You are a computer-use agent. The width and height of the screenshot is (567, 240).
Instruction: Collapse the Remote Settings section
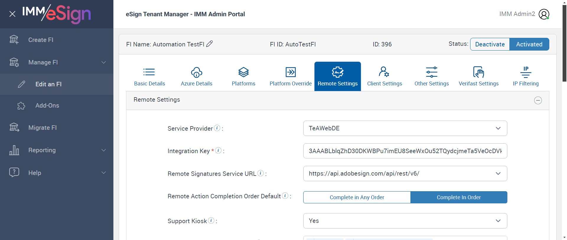point(538,100)
